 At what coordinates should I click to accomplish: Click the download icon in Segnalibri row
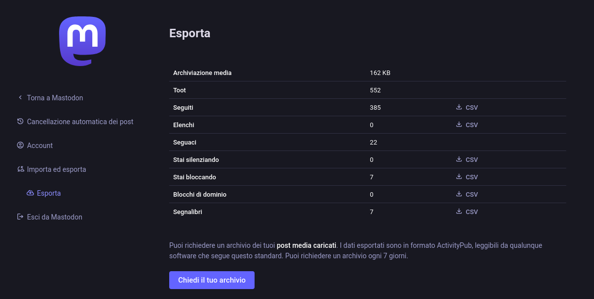coord(459,212)
